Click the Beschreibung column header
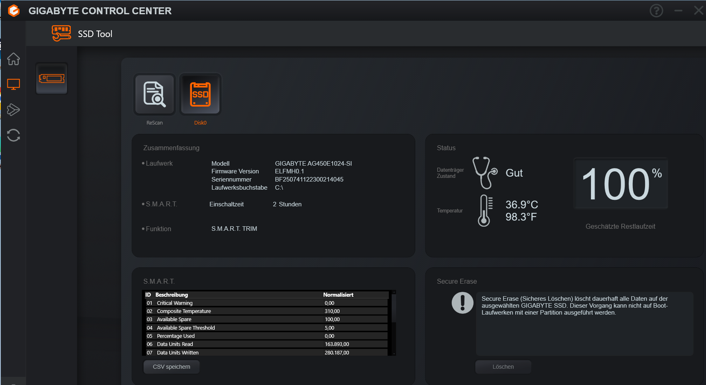 [172, 295]
